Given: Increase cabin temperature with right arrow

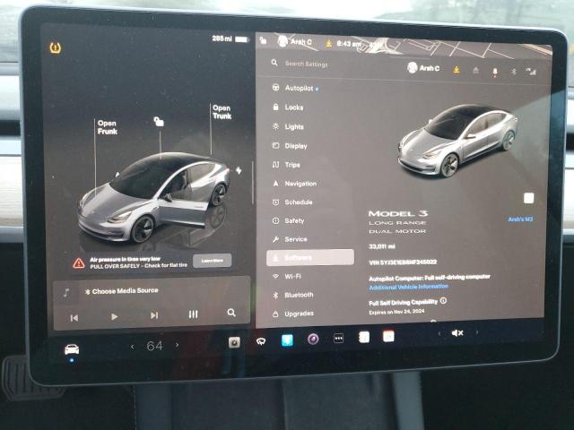Looking at the screenshot, I should (x=178, y=345).
